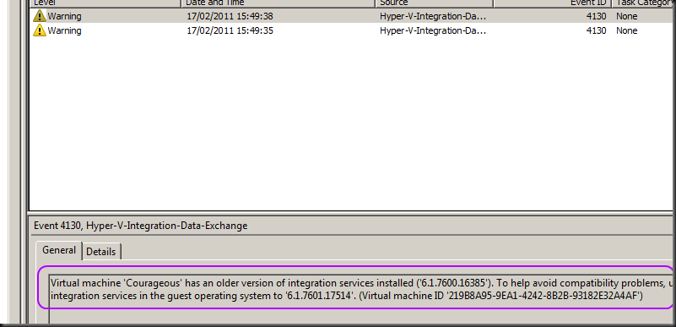The image size is (676, 327).
Task: Open the Details tab
Action: 101,252
